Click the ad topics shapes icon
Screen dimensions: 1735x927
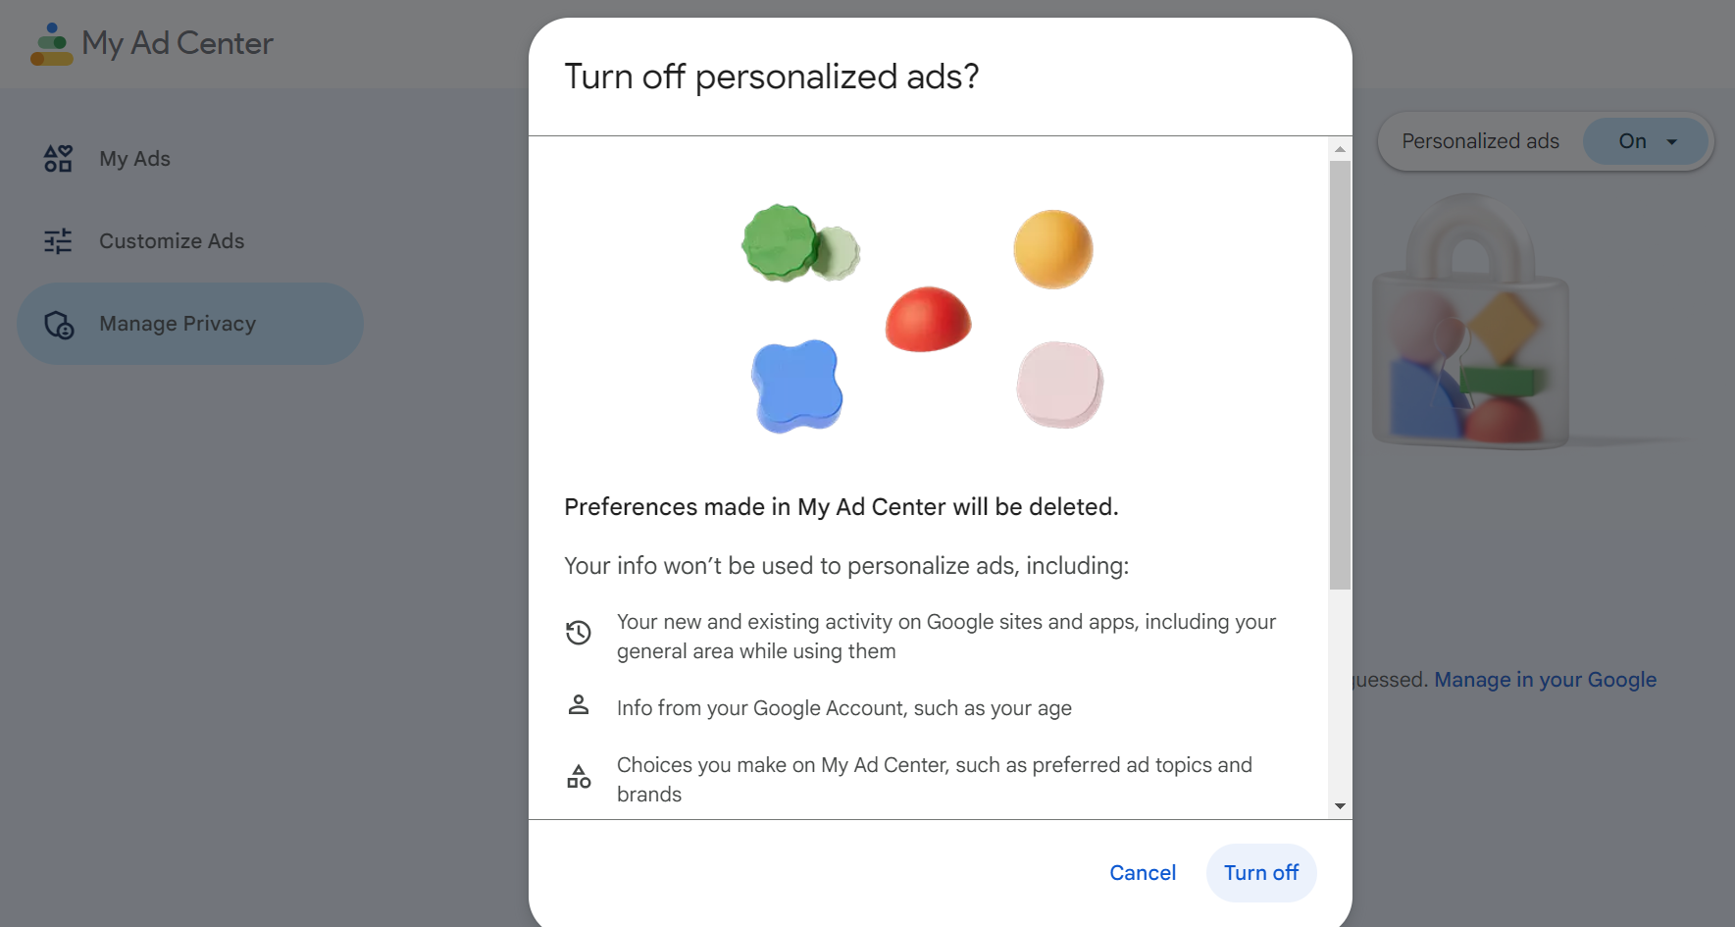pos(579,777)
